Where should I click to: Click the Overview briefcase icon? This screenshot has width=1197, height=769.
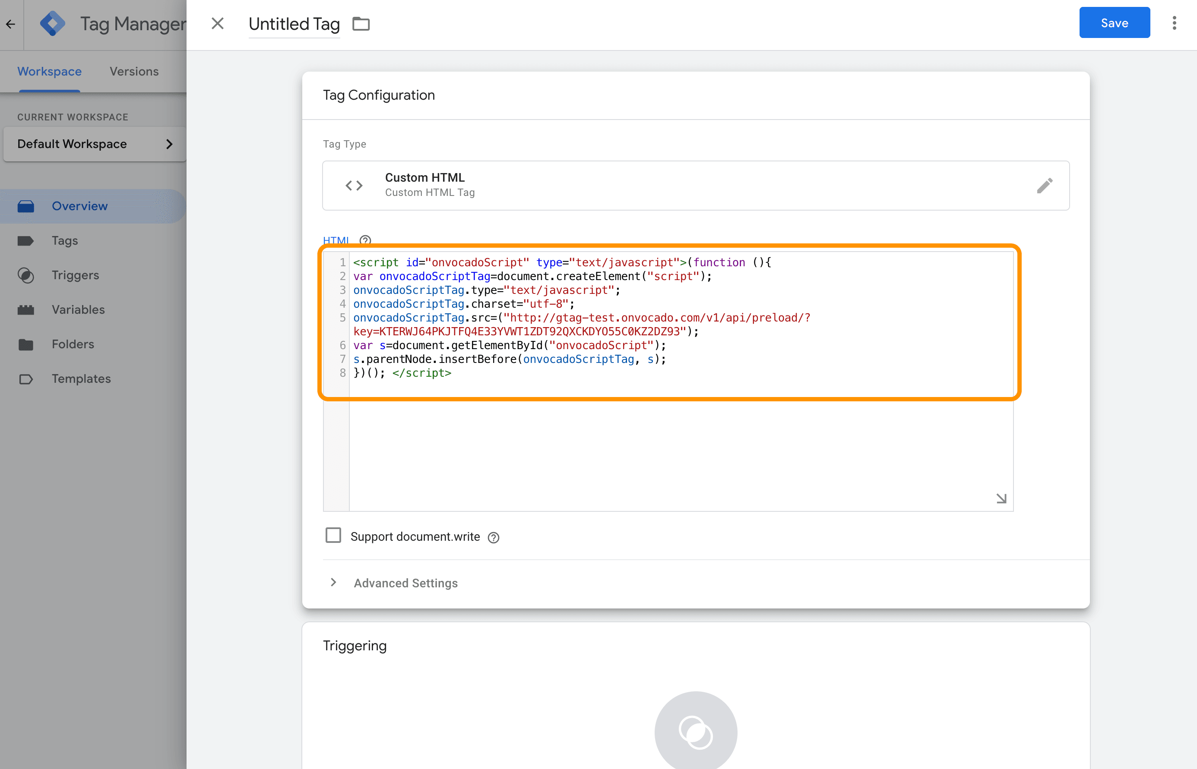pyautogui.click(x=26, y=206)
